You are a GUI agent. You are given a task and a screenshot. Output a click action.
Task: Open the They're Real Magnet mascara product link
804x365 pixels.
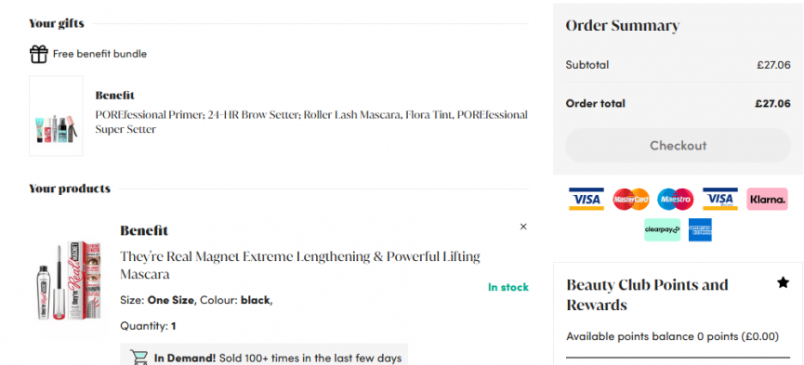pos(300,265)
